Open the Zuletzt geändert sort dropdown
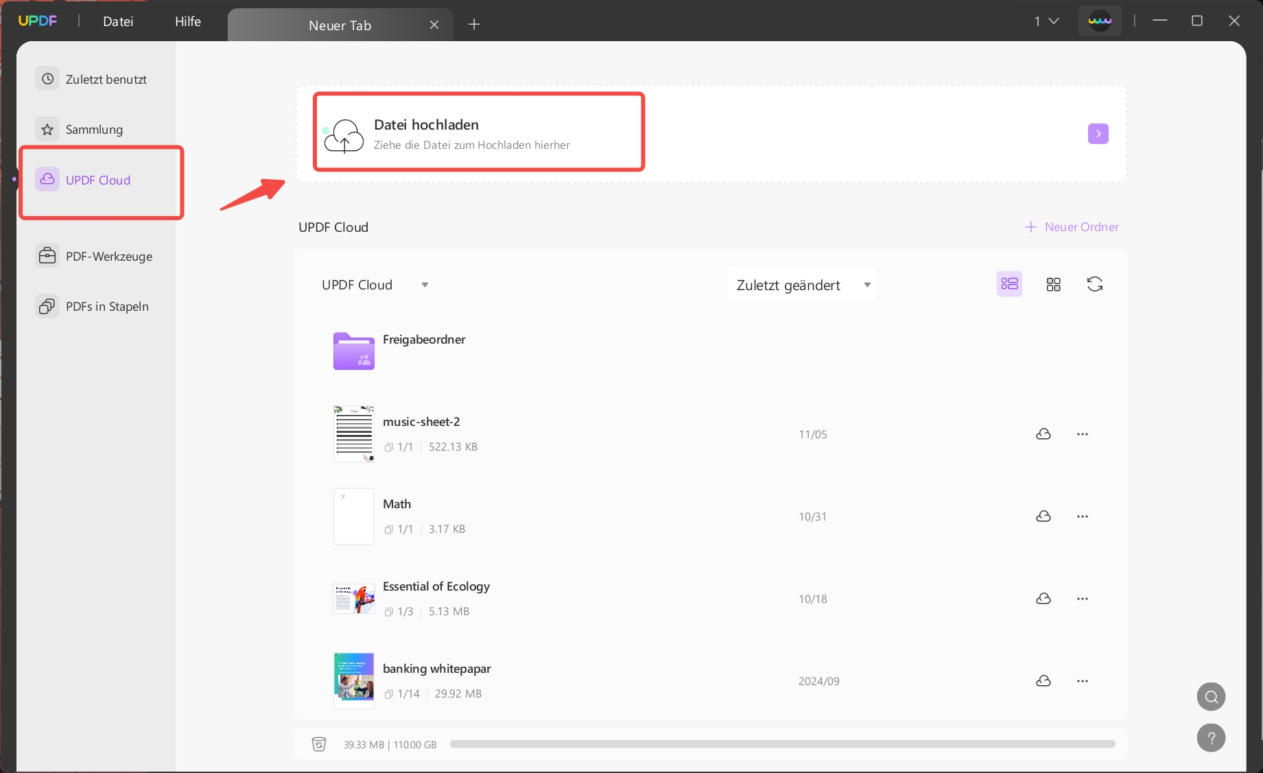The height and width of the screenshot is (773, 1263). [802, 285]
